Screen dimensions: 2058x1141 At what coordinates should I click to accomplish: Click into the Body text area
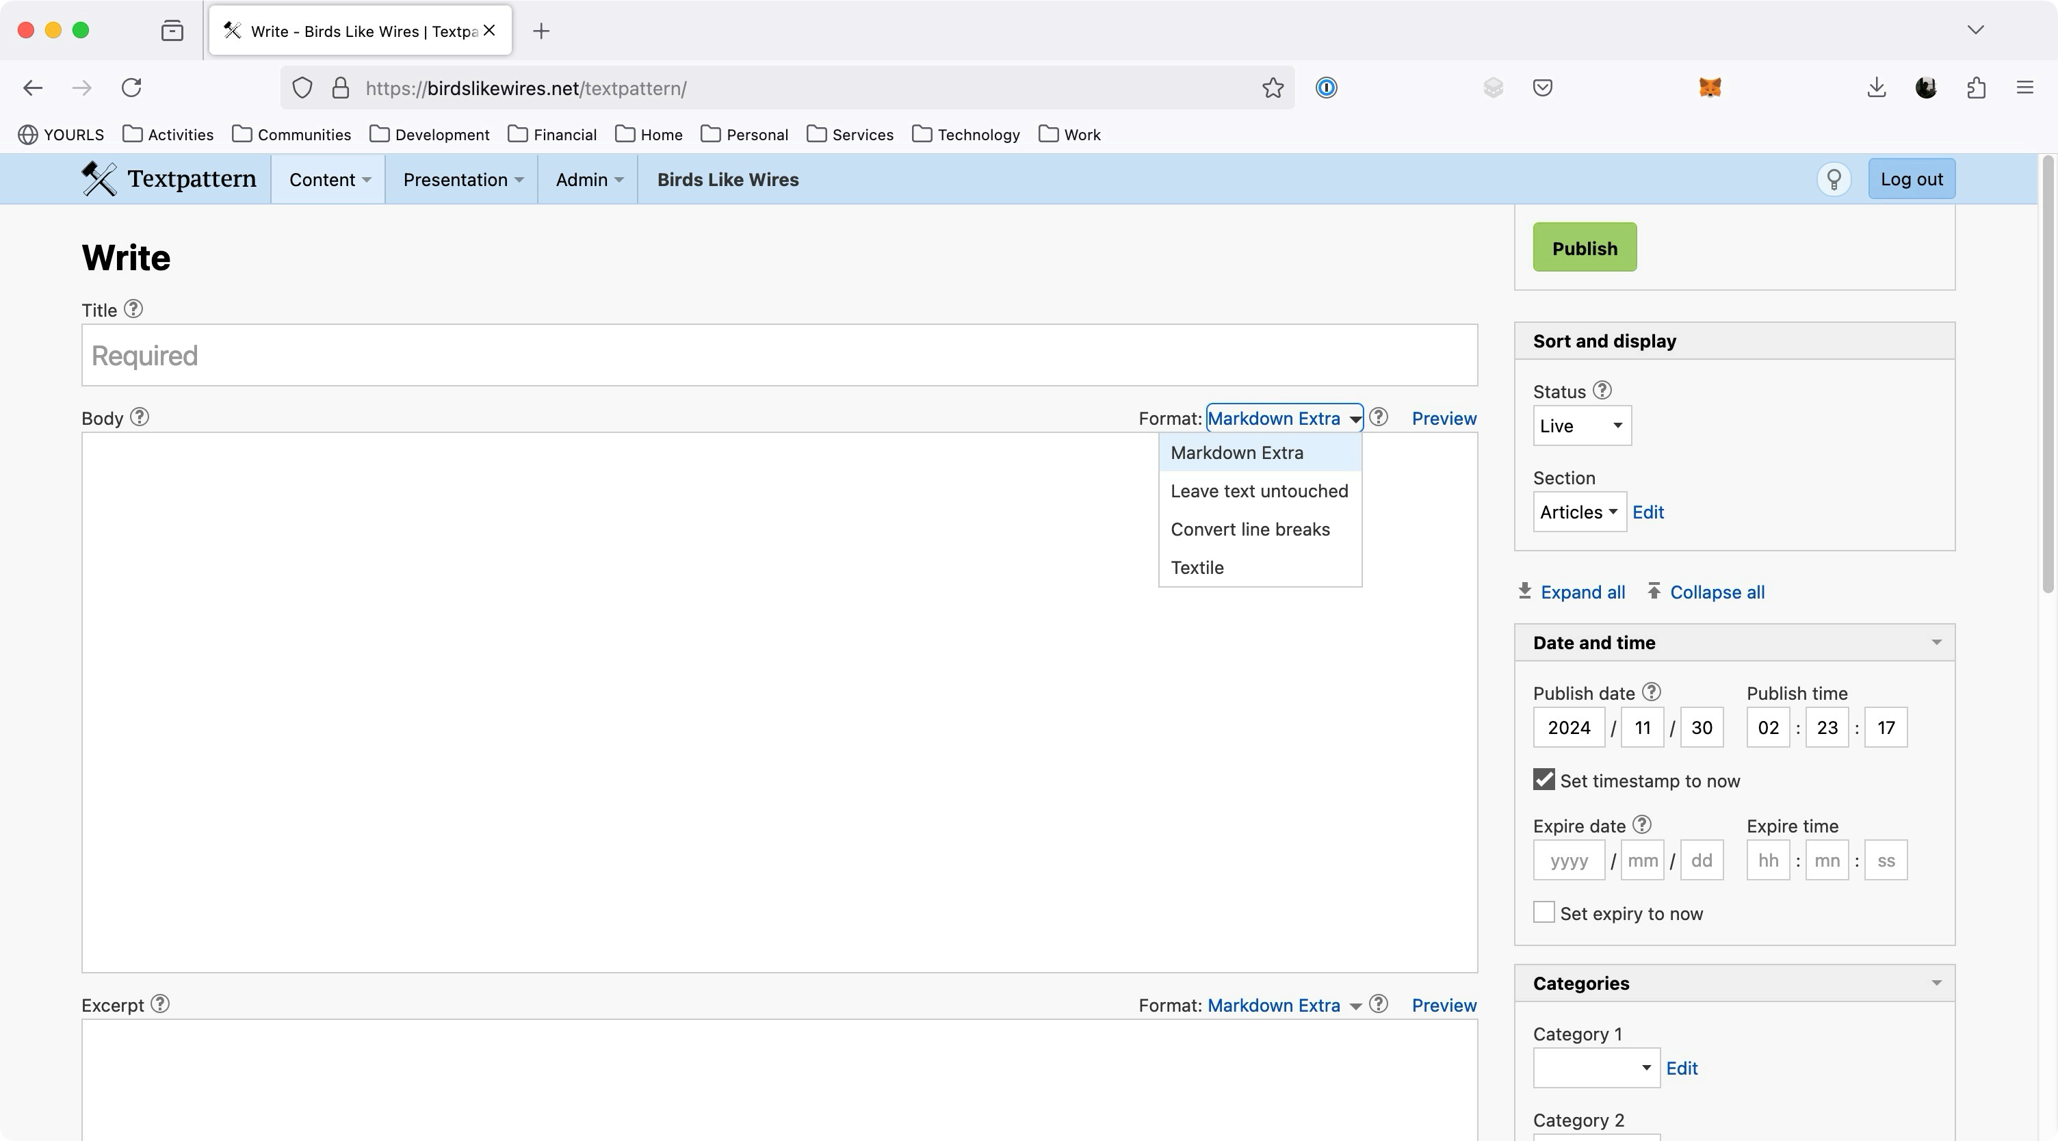pos(779,703)
